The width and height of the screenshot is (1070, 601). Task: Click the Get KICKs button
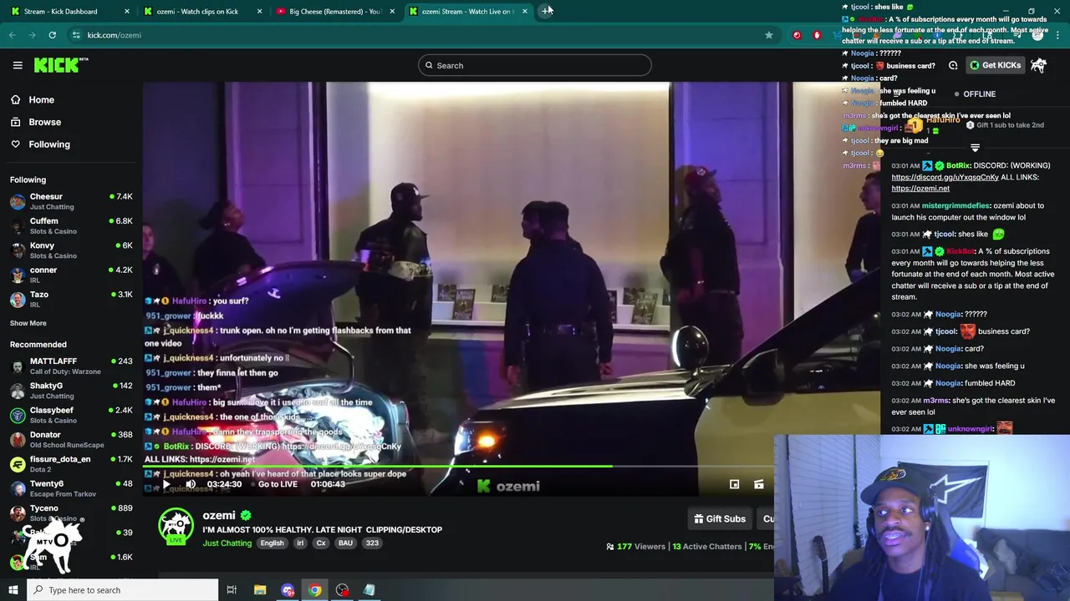(x=995, y=65)
